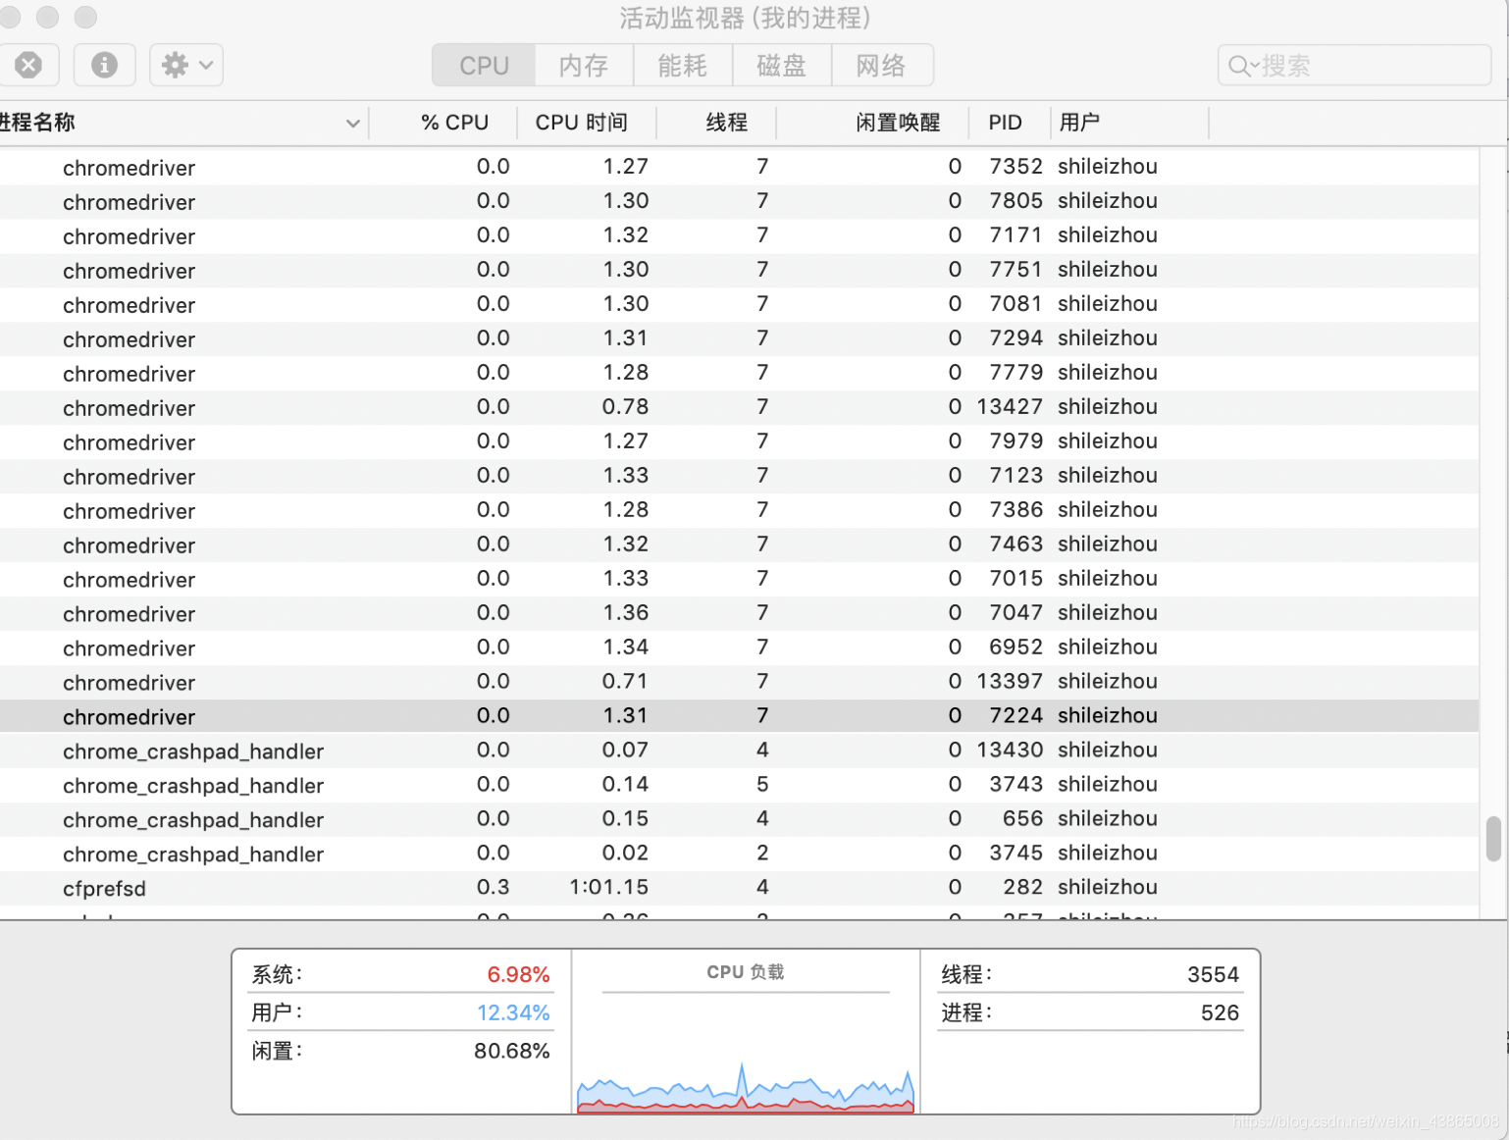Select chromedriver row with PID 7386
The image size is (1509, 1140).
coord(739,511)
